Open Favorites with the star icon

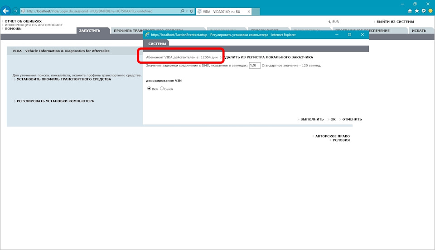pyautogui.click(x=417, y=11)
